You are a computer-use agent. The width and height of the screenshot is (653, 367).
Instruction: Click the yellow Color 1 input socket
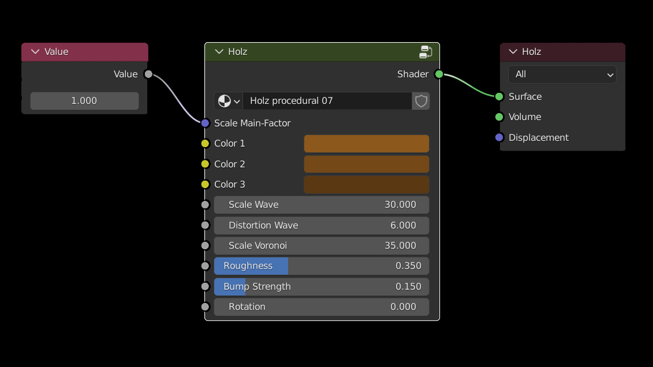[x=205, y=144]
